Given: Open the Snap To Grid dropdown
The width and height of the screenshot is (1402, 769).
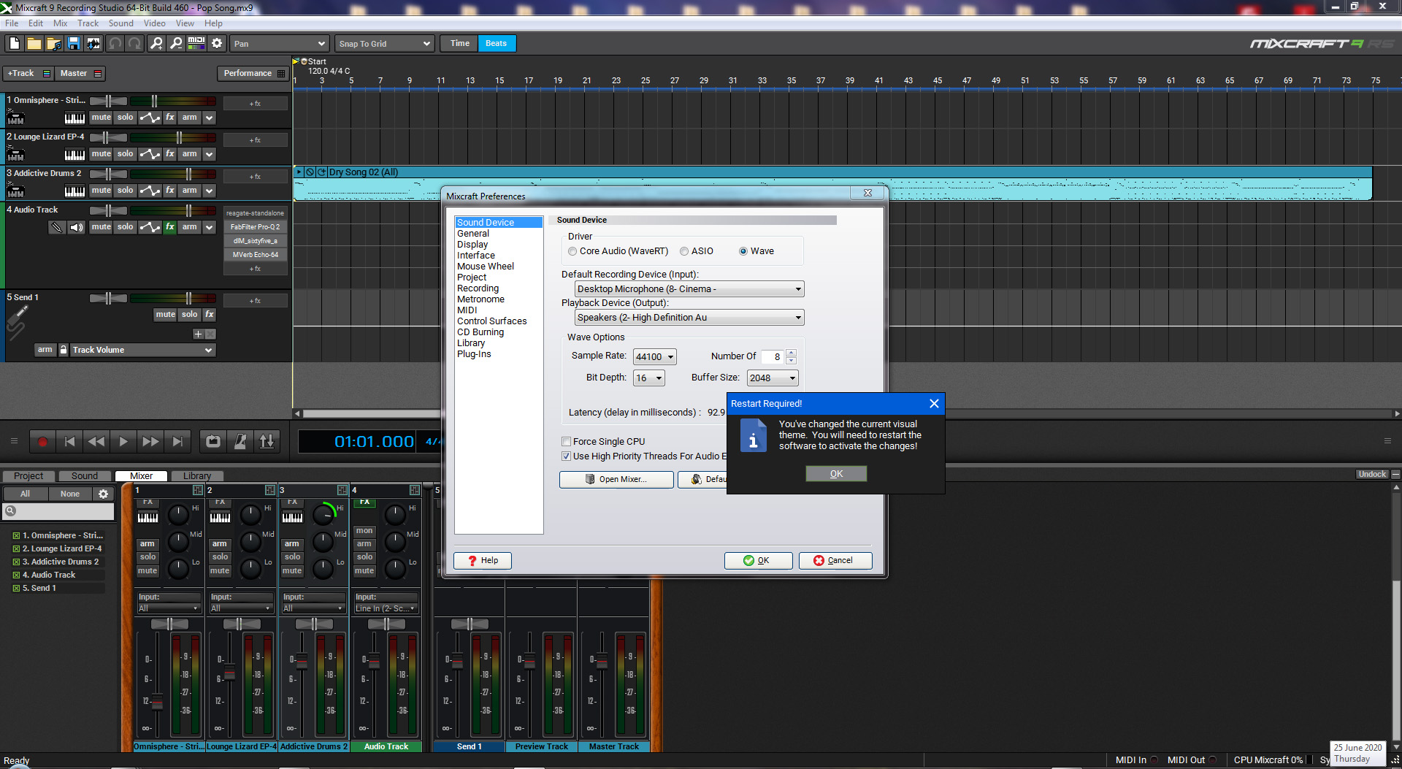Looking at the screenshot, I should 385,44.
